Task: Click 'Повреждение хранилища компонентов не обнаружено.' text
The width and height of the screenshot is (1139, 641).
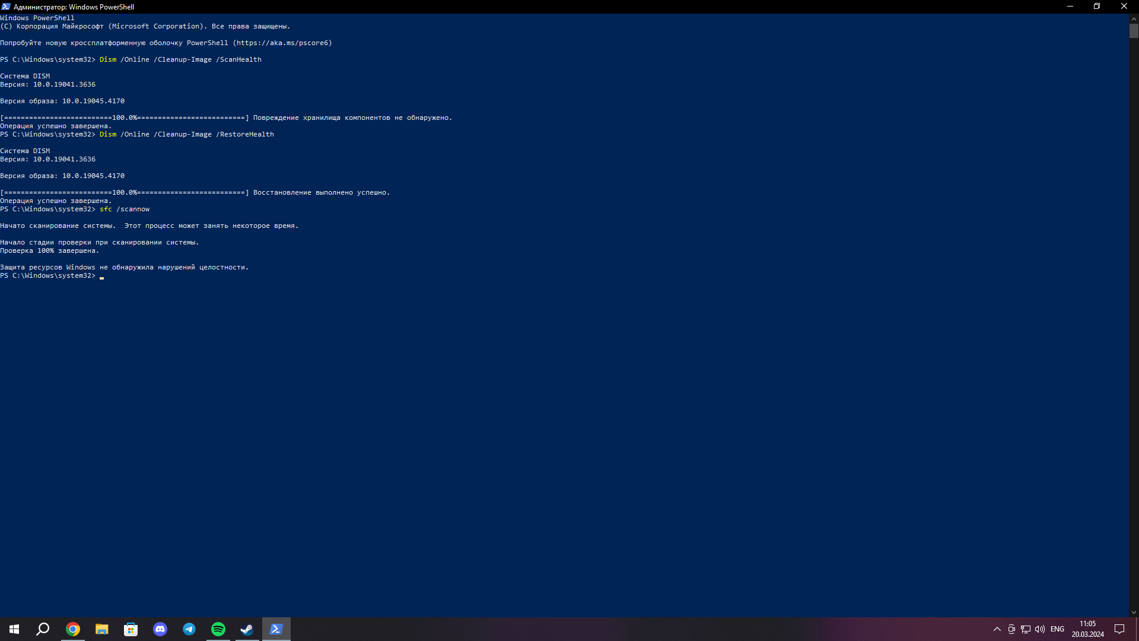Action: (352, 118)
